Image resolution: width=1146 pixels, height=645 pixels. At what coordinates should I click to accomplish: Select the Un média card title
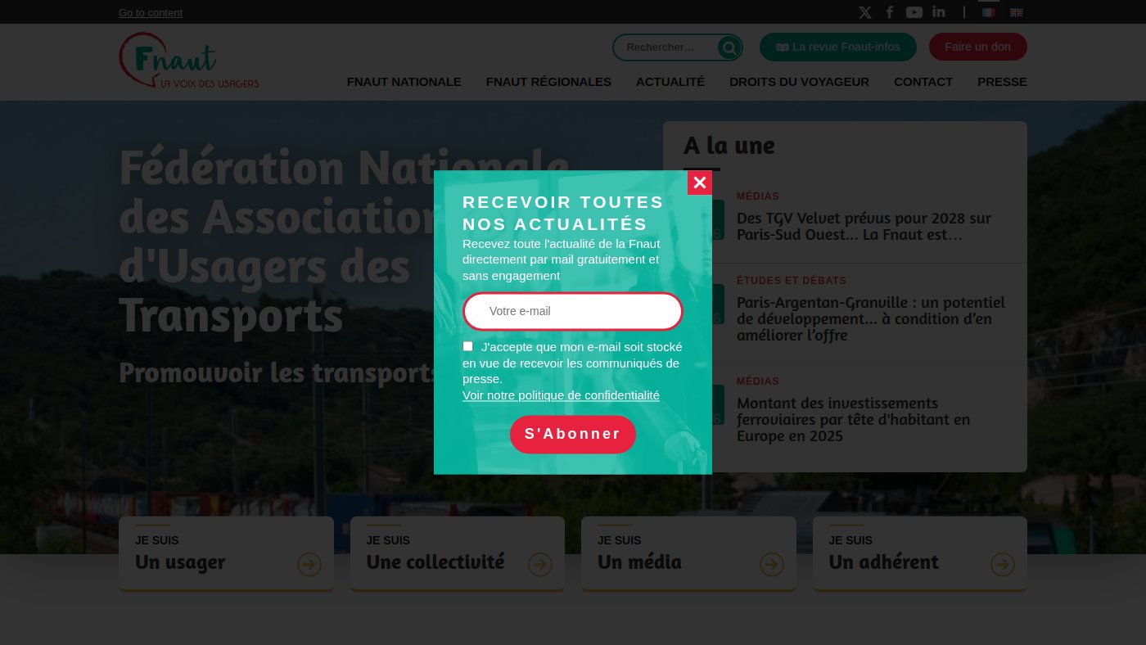click(639, 562)
